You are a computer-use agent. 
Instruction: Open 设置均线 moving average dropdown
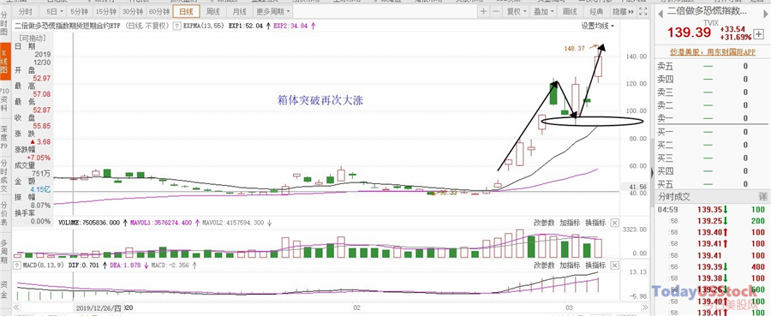click(x=598, y=26)
